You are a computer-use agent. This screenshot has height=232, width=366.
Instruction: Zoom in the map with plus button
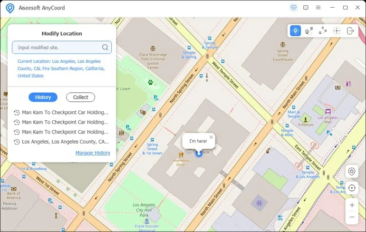pos(352,205)
